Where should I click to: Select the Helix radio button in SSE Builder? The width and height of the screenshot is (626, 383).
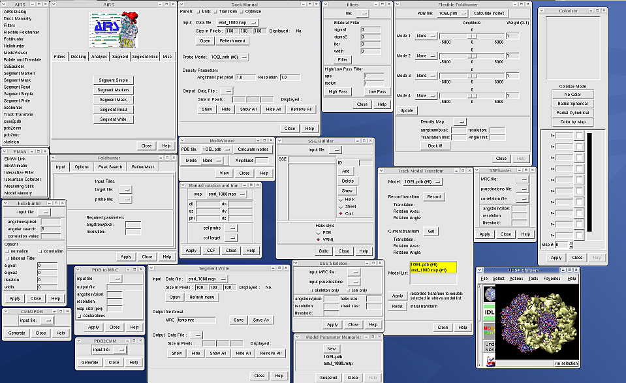(340, 198)
